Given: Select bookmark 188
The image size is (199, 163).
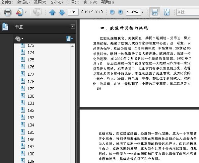Looking at the screenshot, I should (x=28, y=154).
